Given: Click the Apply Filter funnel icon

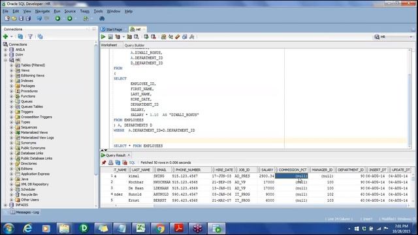Looking at the screenshot, I should (x=30, y=37).
